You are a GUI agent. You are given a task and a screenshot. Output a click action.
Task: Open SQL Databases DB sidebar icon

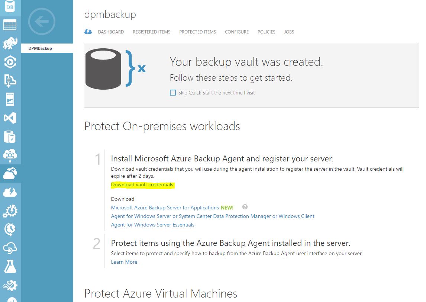[x=10, y=6]
